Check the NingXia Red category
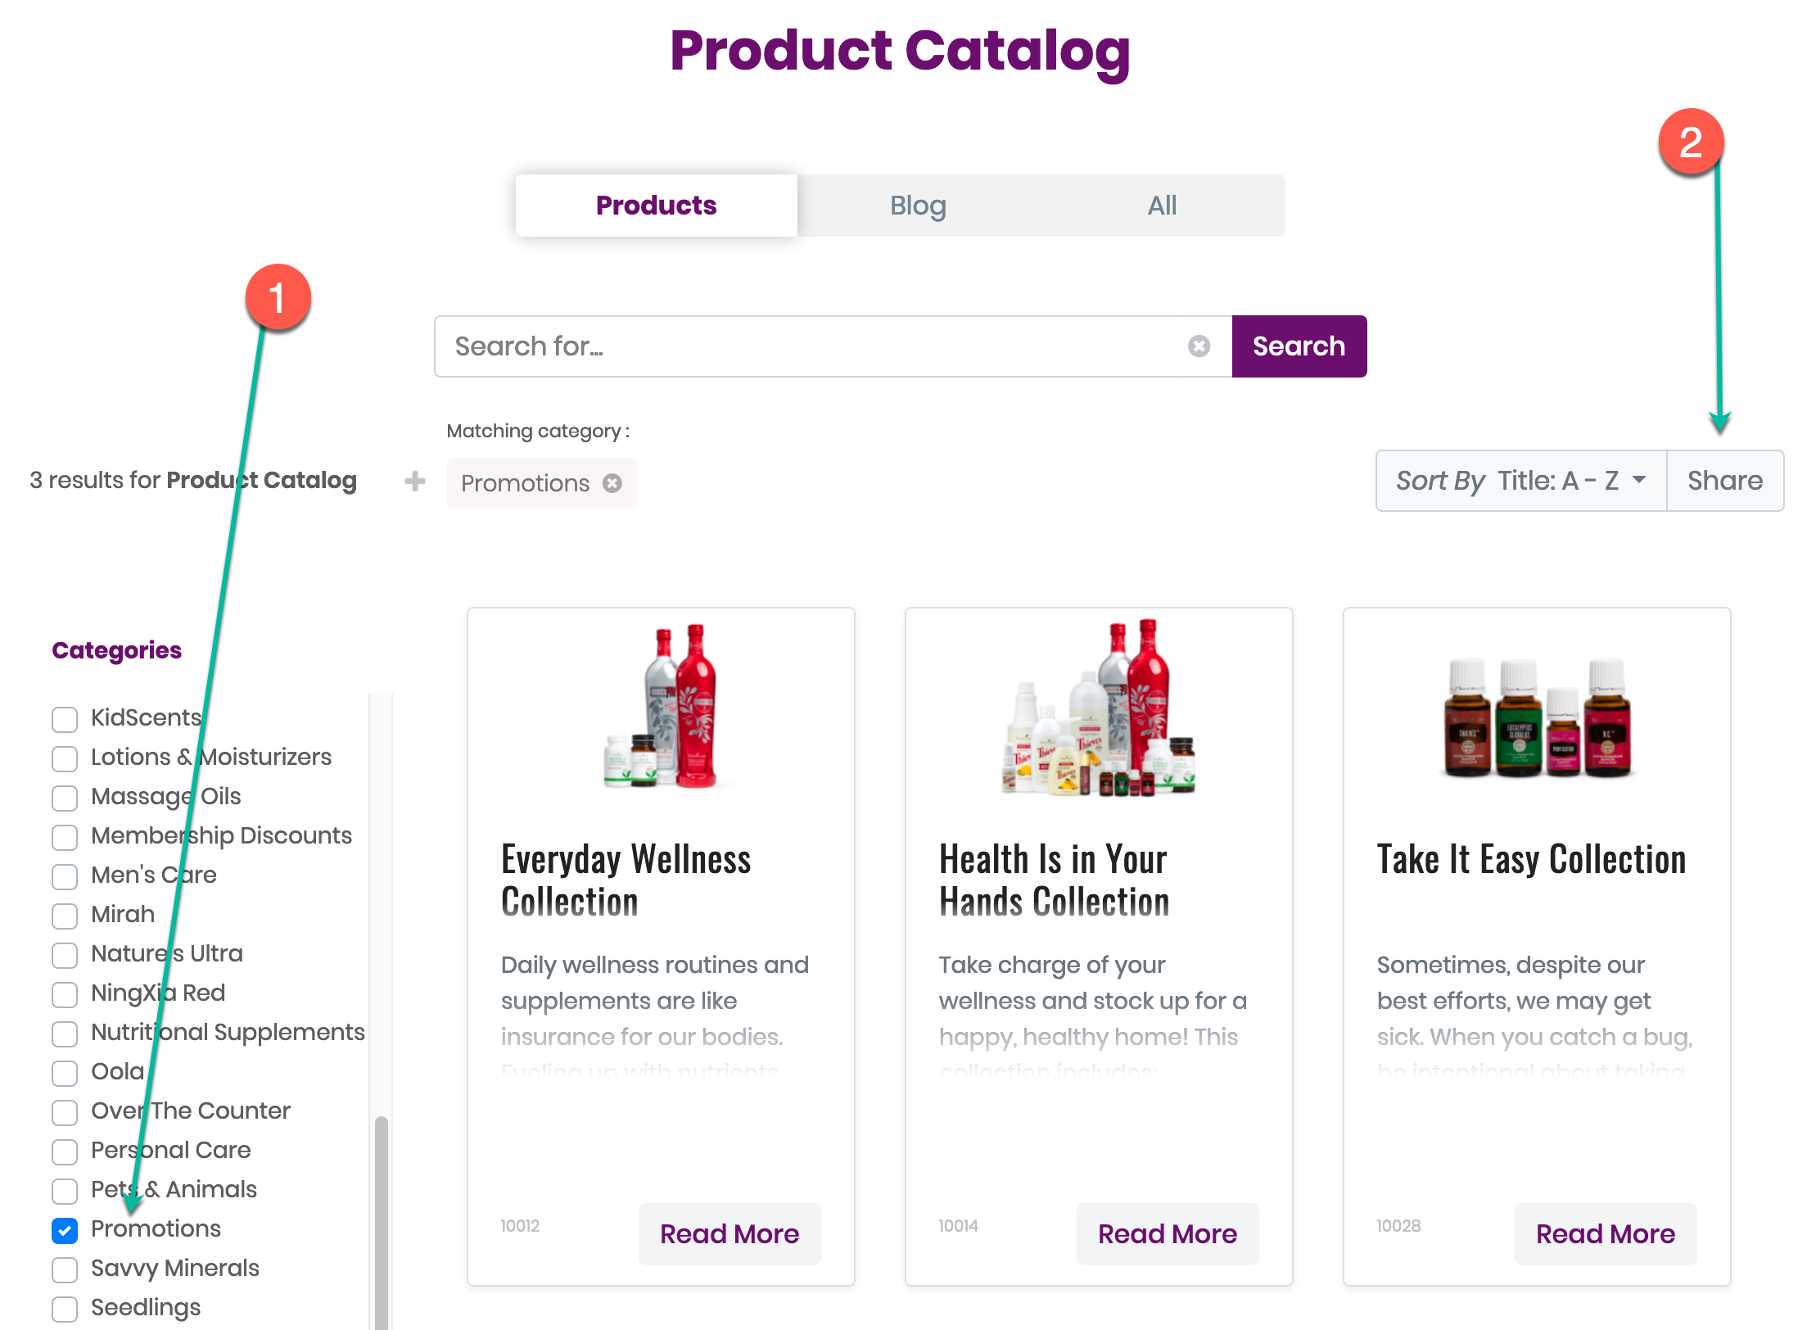The width and height of the screenshot is (1816, 1330). click(64, 994)
